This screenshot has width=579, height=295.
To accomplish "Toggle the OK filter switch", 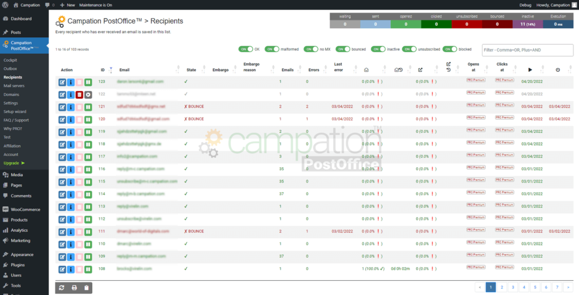I will [x=245, y=49].
